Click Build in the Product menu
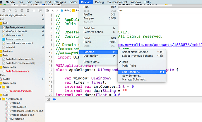This screenshot has height=122, width=202. [98, 38]
